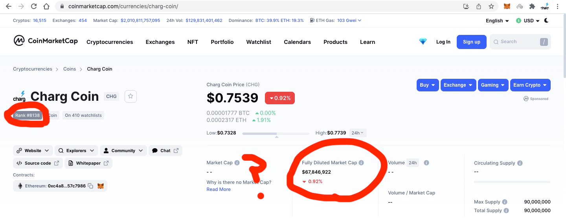Screen dimensions: 566x218
Task: Expand the Website links dropdown
Action: (x=33, y=151)
